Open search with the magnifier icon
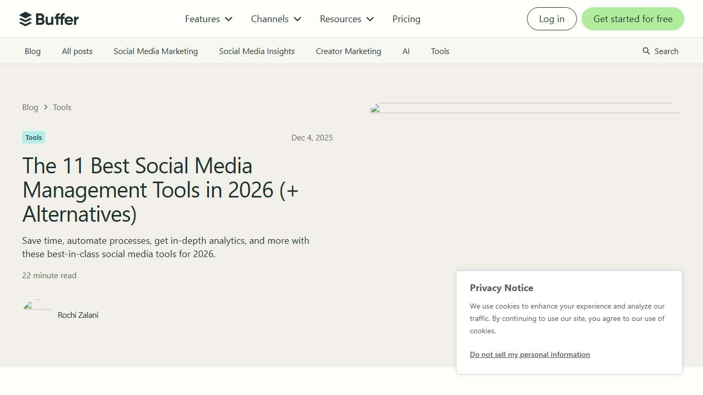703x395 pixels. 645,51
